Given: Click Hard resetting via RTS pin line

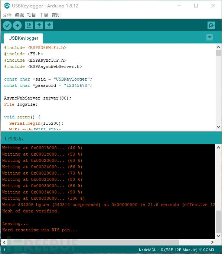Looking at the screenshot, I should [x=40, y=230].
